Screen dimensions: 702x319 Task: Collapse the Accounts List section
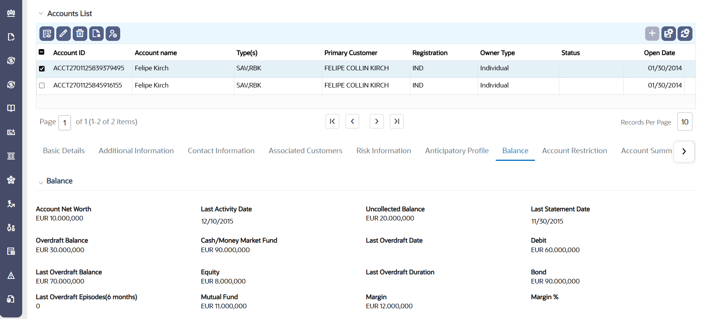[41, 14]
